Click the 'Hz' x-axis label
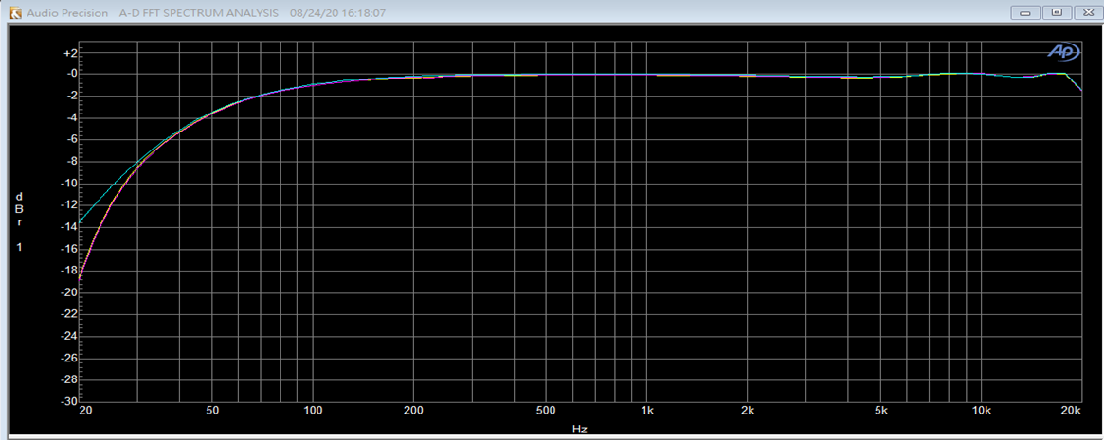 click(x=579, y=429)
